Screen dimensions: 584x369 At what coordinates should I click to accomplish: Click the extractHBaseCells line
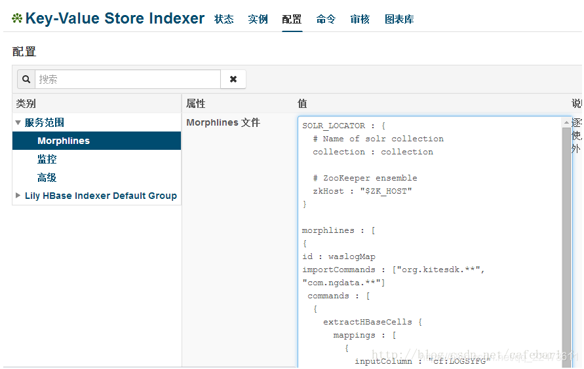tap(372, 322)
